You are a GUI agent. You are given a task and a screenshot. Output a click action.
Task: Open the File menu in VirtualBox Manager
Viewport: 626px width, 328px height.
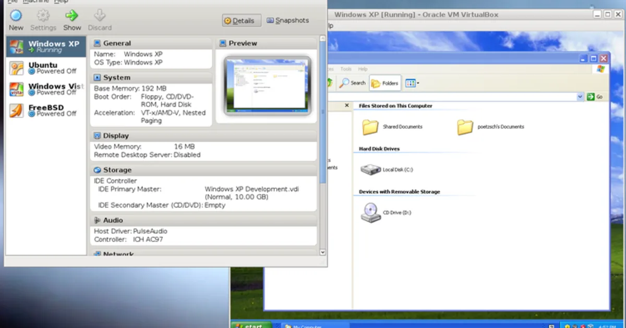(13, 2)
